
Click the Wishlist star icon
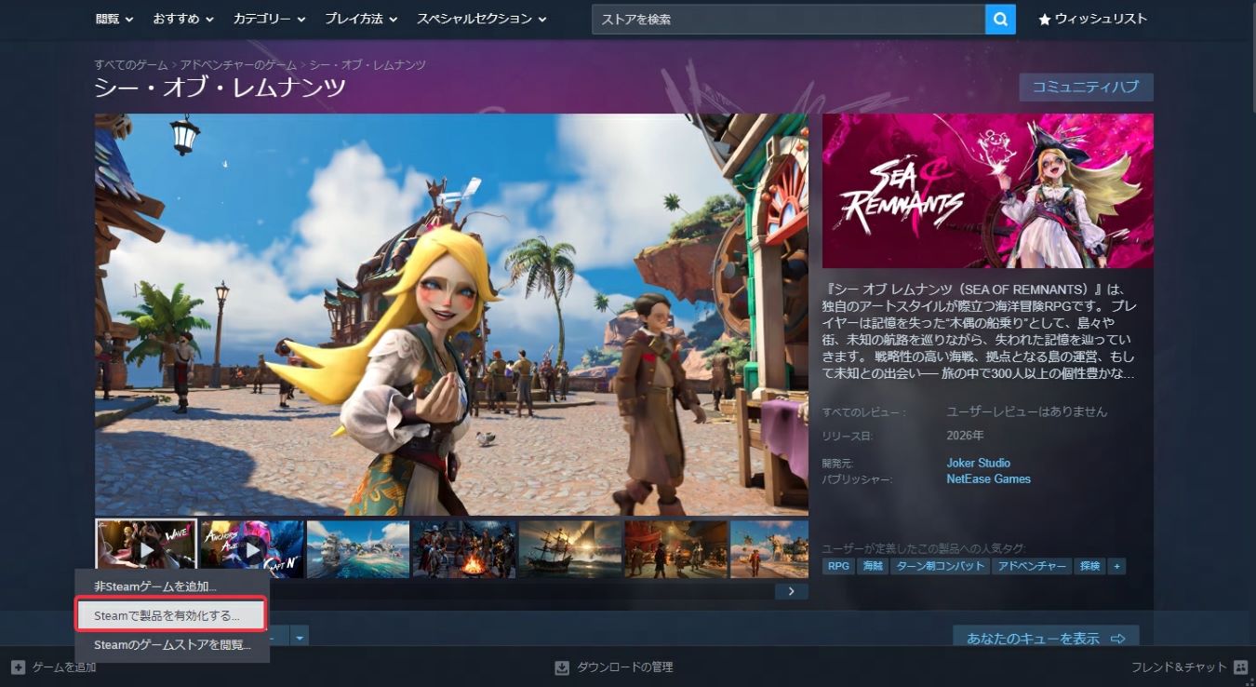[x=1044, y=20]
